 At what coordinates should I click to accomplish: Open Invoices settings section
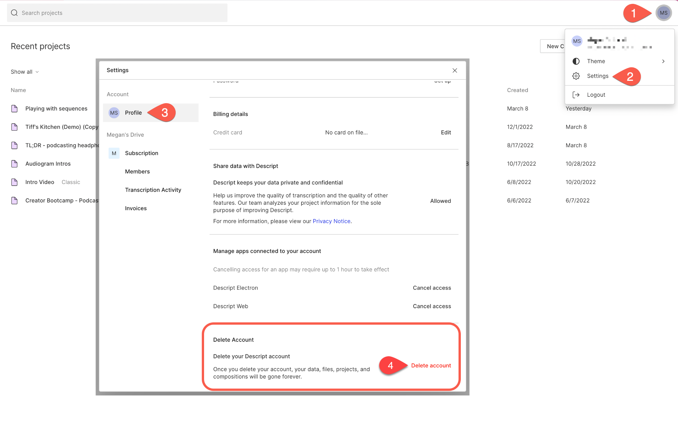pos(136,208)
